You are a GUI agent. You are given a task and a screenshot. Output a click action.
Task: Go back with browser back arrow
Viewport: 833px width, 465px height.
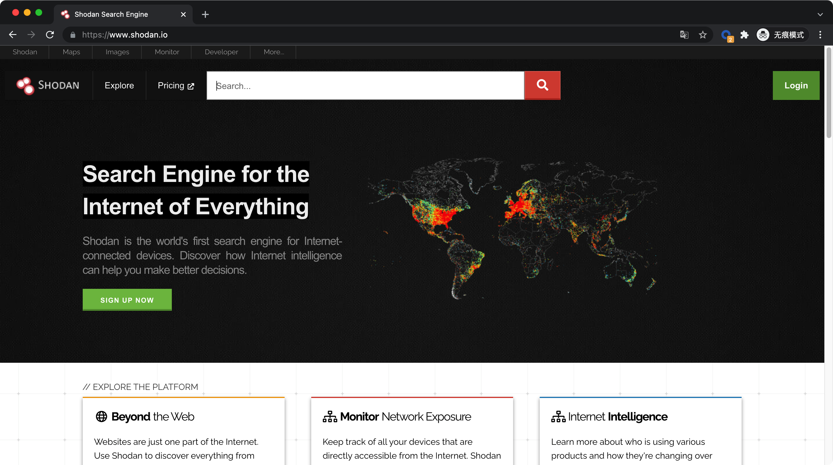13,35
